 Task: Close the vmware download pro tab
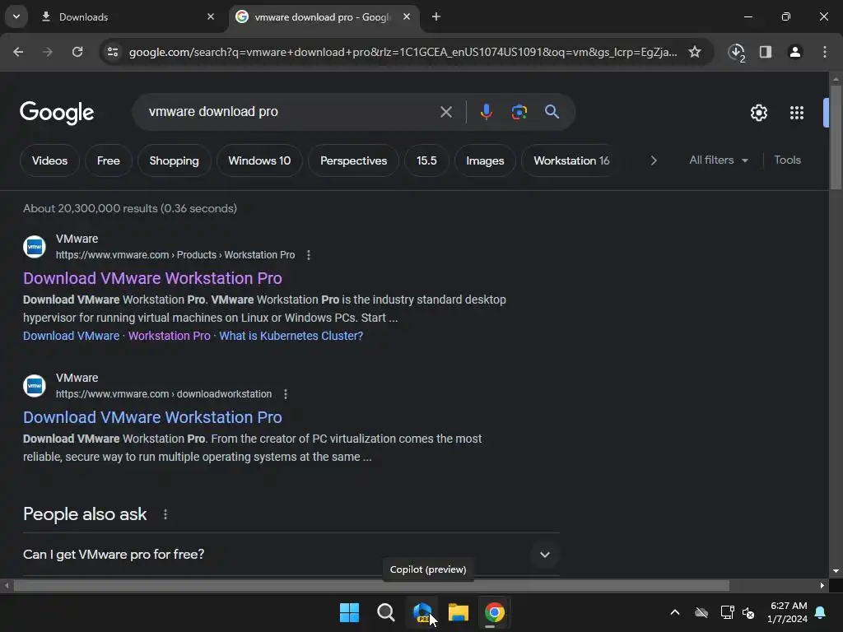(407, 16)
